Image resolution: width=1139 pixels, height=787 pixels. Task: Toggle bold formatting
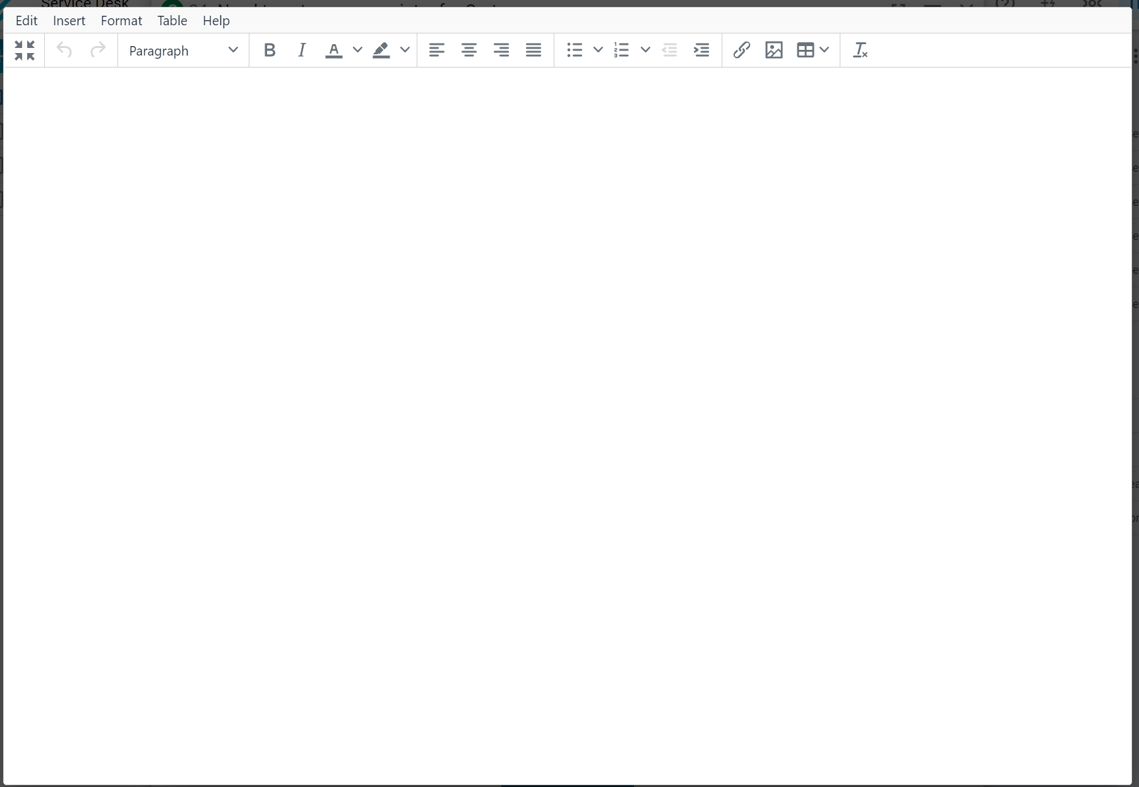tap(270, 50)
